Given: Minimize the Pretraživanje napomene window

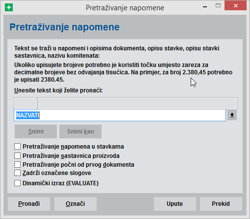Looking at the screenshot, I should pyautogui.click(x=205, y=7).
